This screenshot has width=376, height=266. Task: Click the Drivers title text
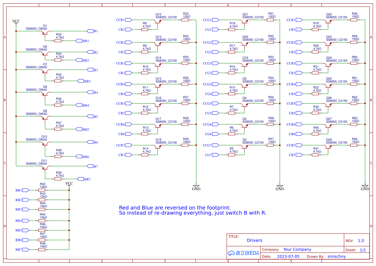point(254,240)
